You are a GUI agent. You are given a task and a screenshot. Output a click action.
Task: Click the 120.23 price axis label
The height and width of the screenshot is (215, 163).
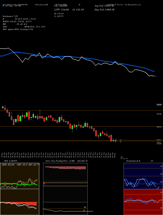coord(159,127)
